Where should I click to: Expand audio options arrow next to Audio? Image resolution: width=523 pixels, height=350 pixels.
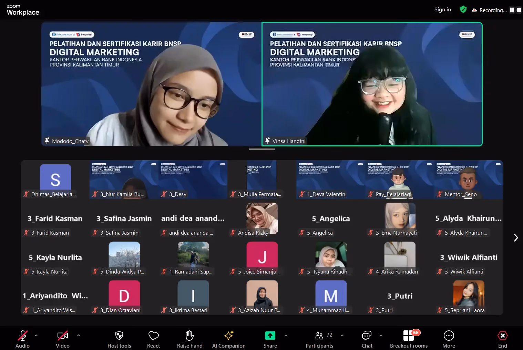(x=36, y=335)
